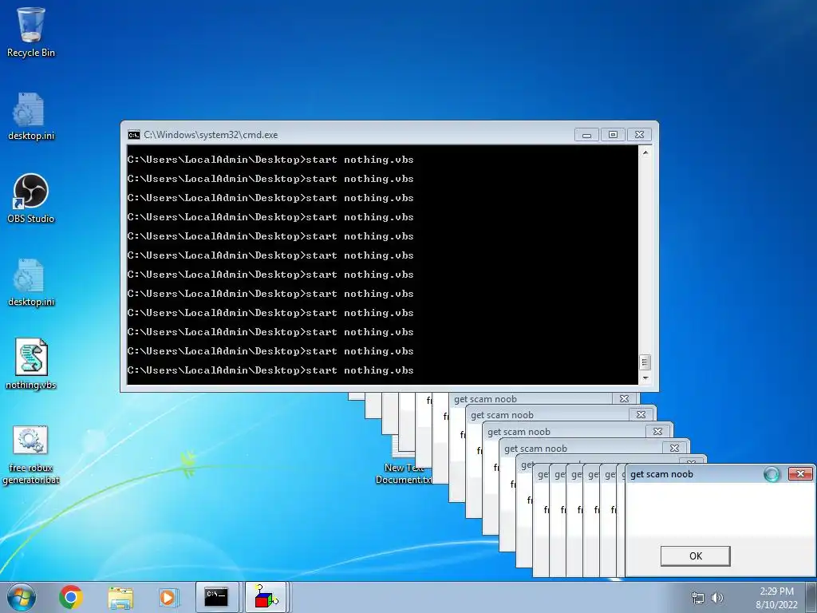Screen dimensions: 817x613
Task: Select the desktop.ini icon below OBS Studio
Action: 31,282
